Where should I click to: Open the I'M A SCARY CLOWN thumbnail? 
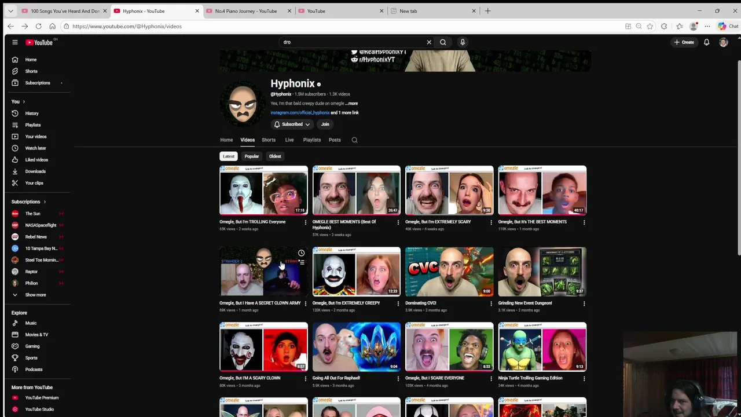pos(263,347)
